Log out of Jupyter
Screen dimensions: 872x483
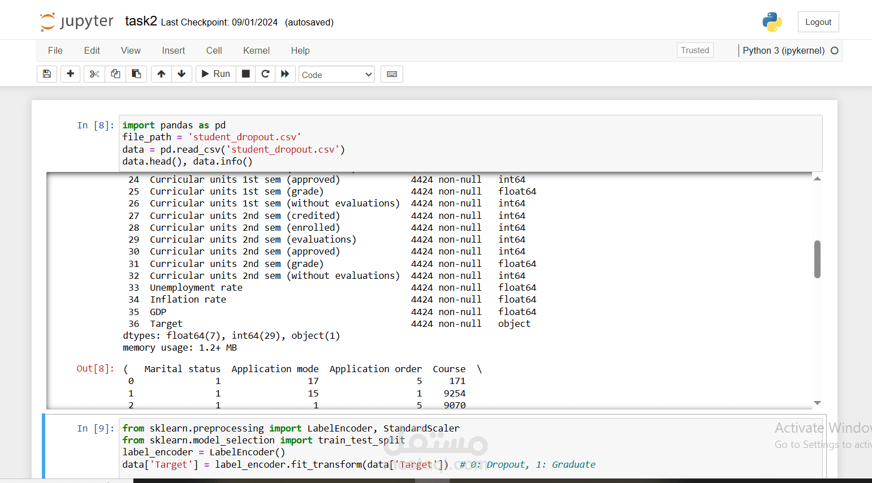click(818, 21)
